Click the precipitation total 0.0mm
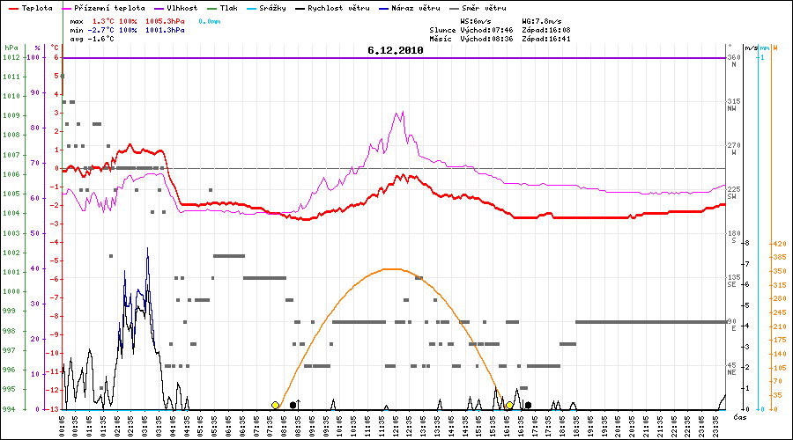 coord(210,22)
